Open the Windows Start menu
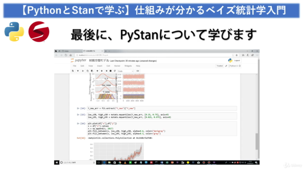Viewport: 303px width, 170px height. tap(57, 162)
